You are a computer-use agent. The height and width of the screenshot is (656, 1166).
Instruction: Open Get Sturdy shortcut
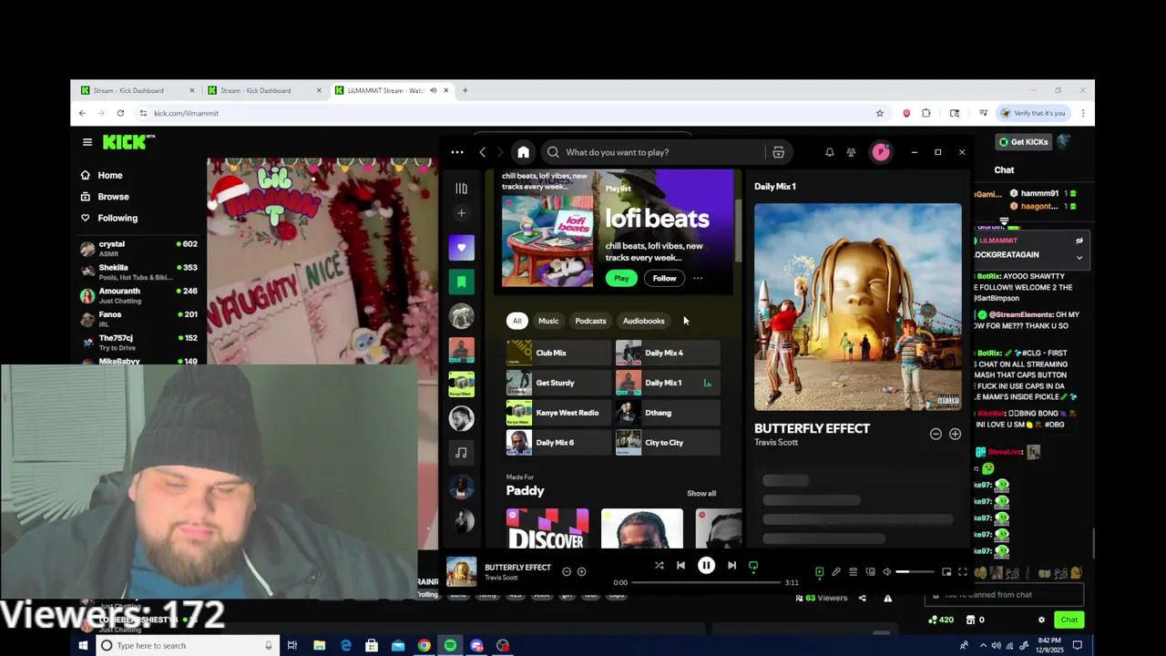point(558,383)
